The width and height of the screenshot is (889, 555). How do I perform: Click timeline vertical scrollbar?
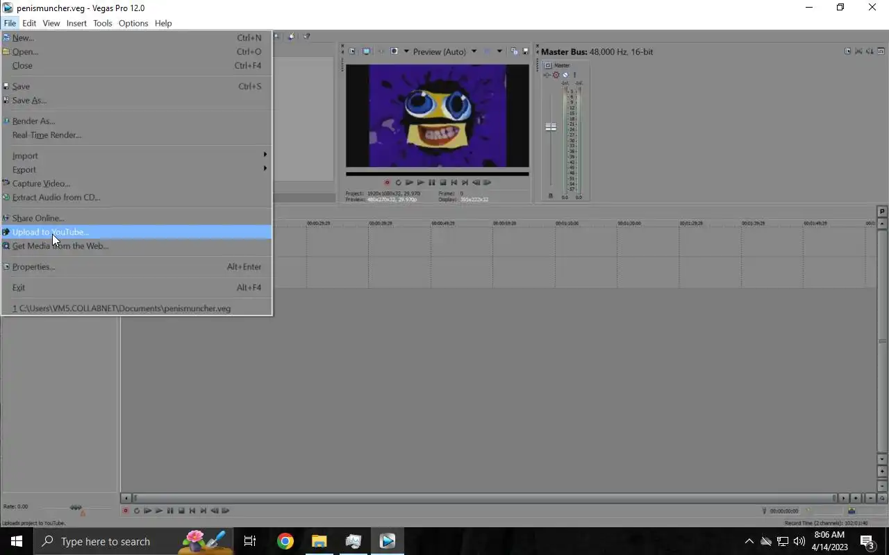tap(882, 340)
